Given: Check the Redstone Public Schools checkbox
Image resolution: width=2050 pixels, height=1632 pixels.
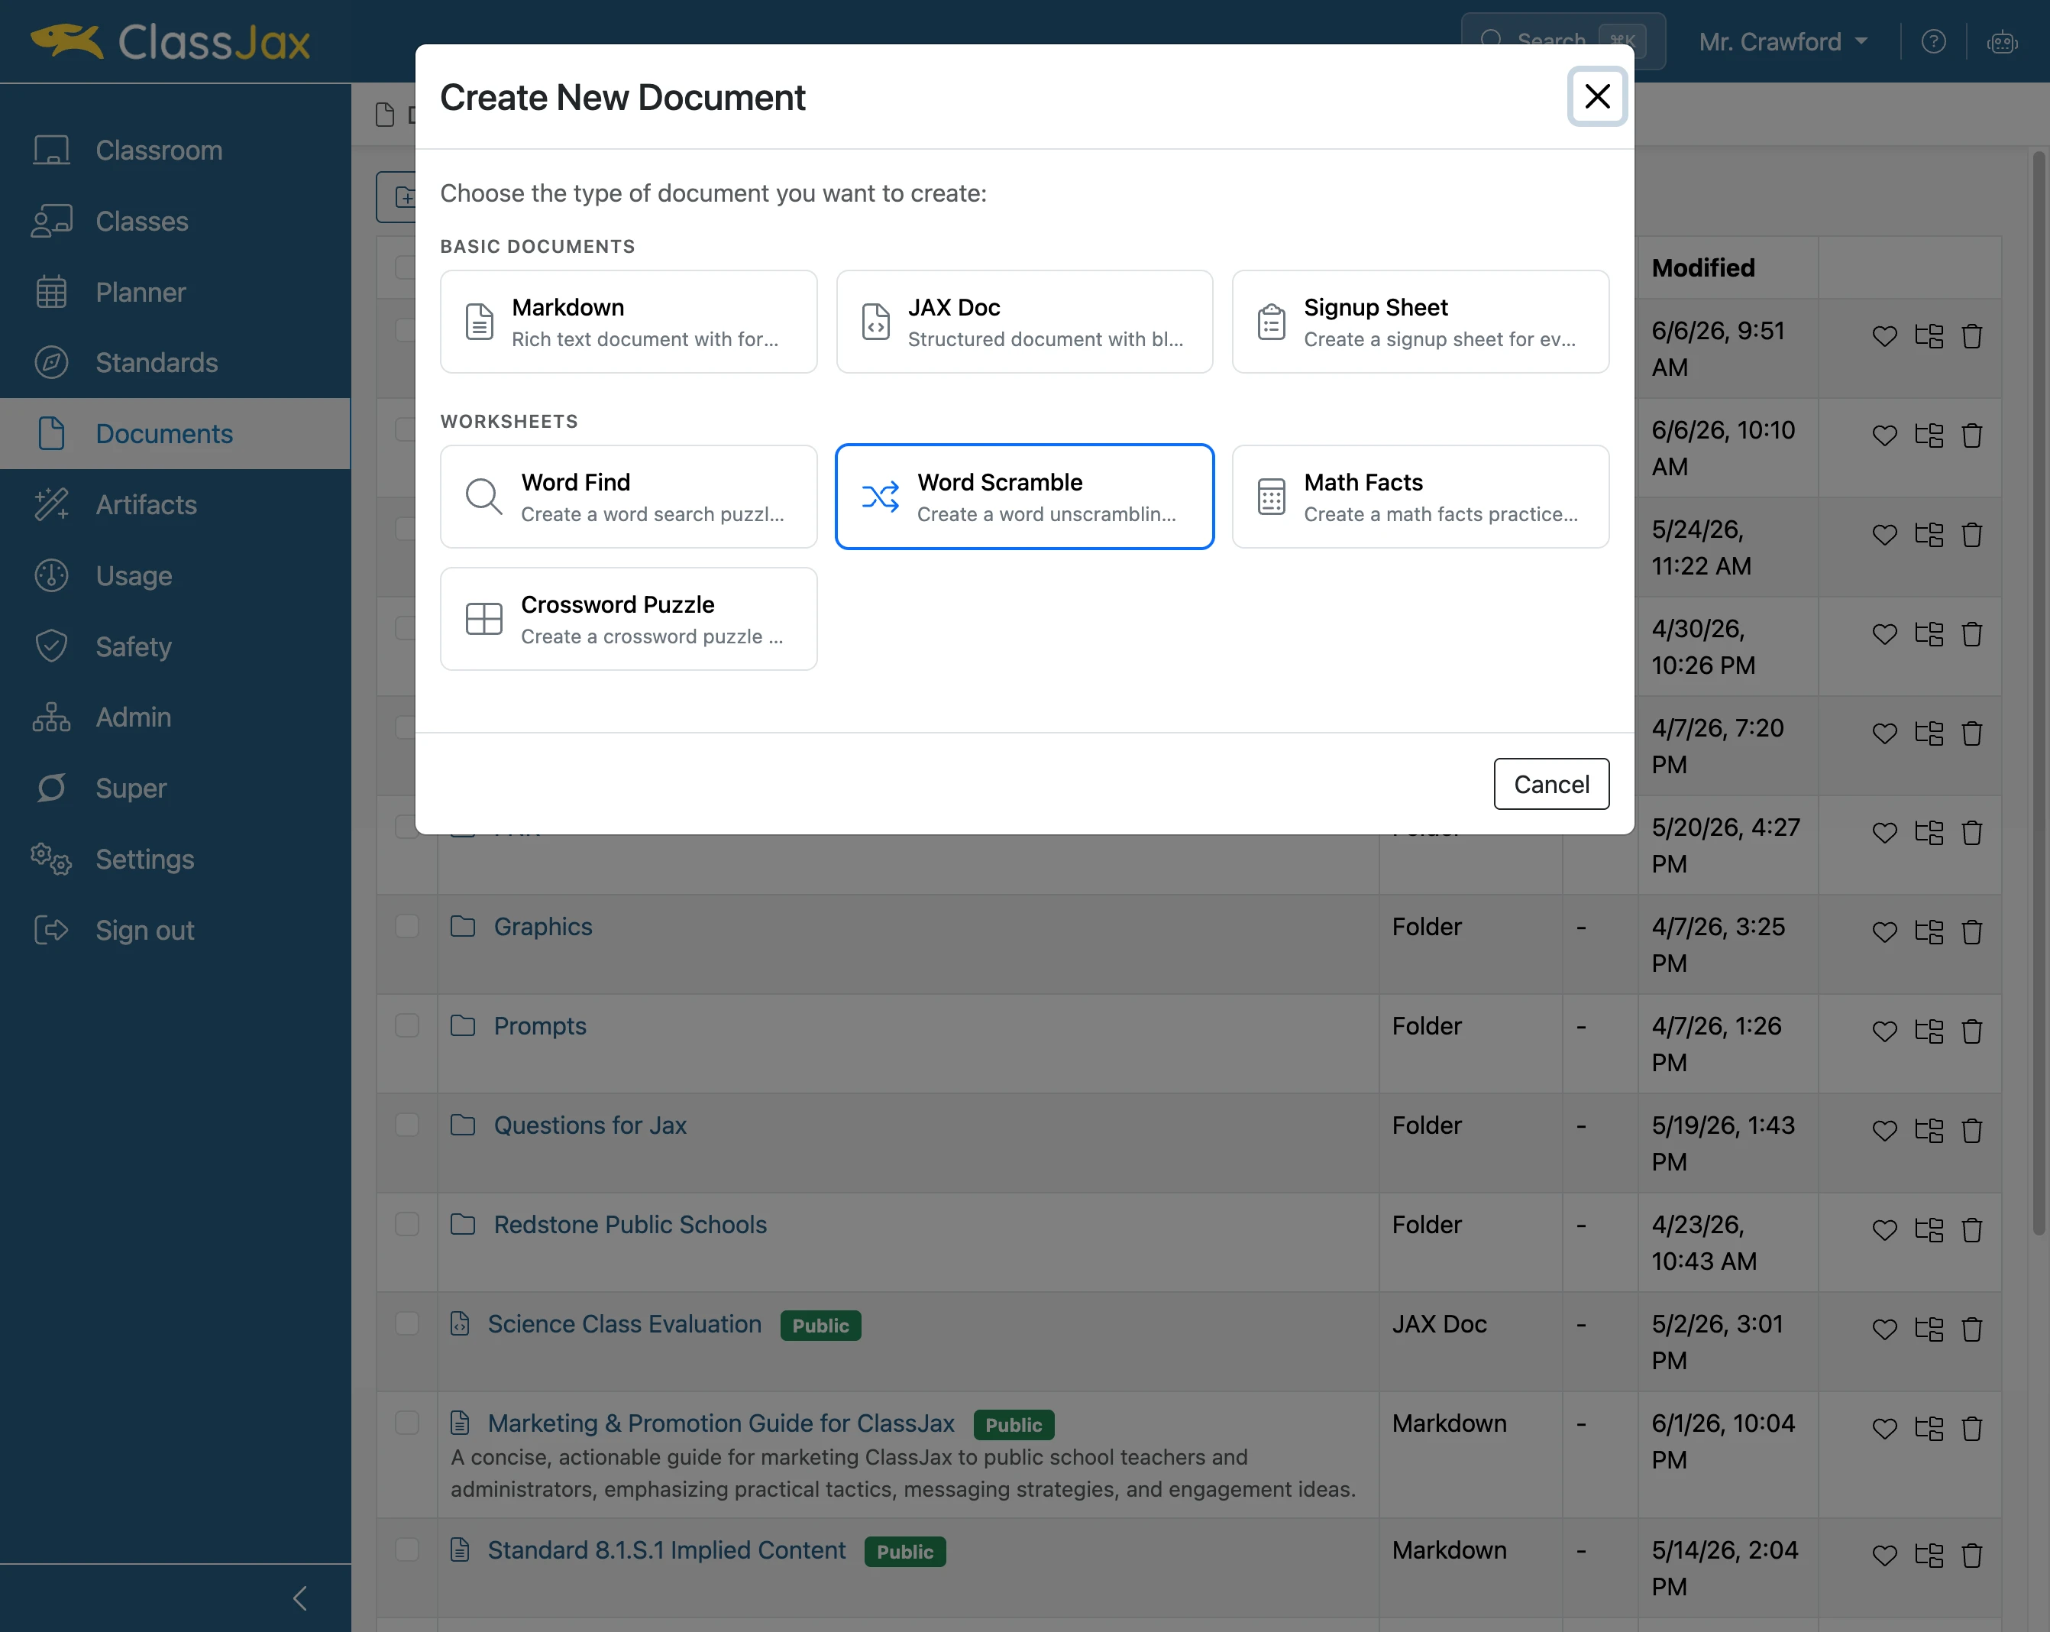Looking at the screenshot, I should coord(407,1224).
